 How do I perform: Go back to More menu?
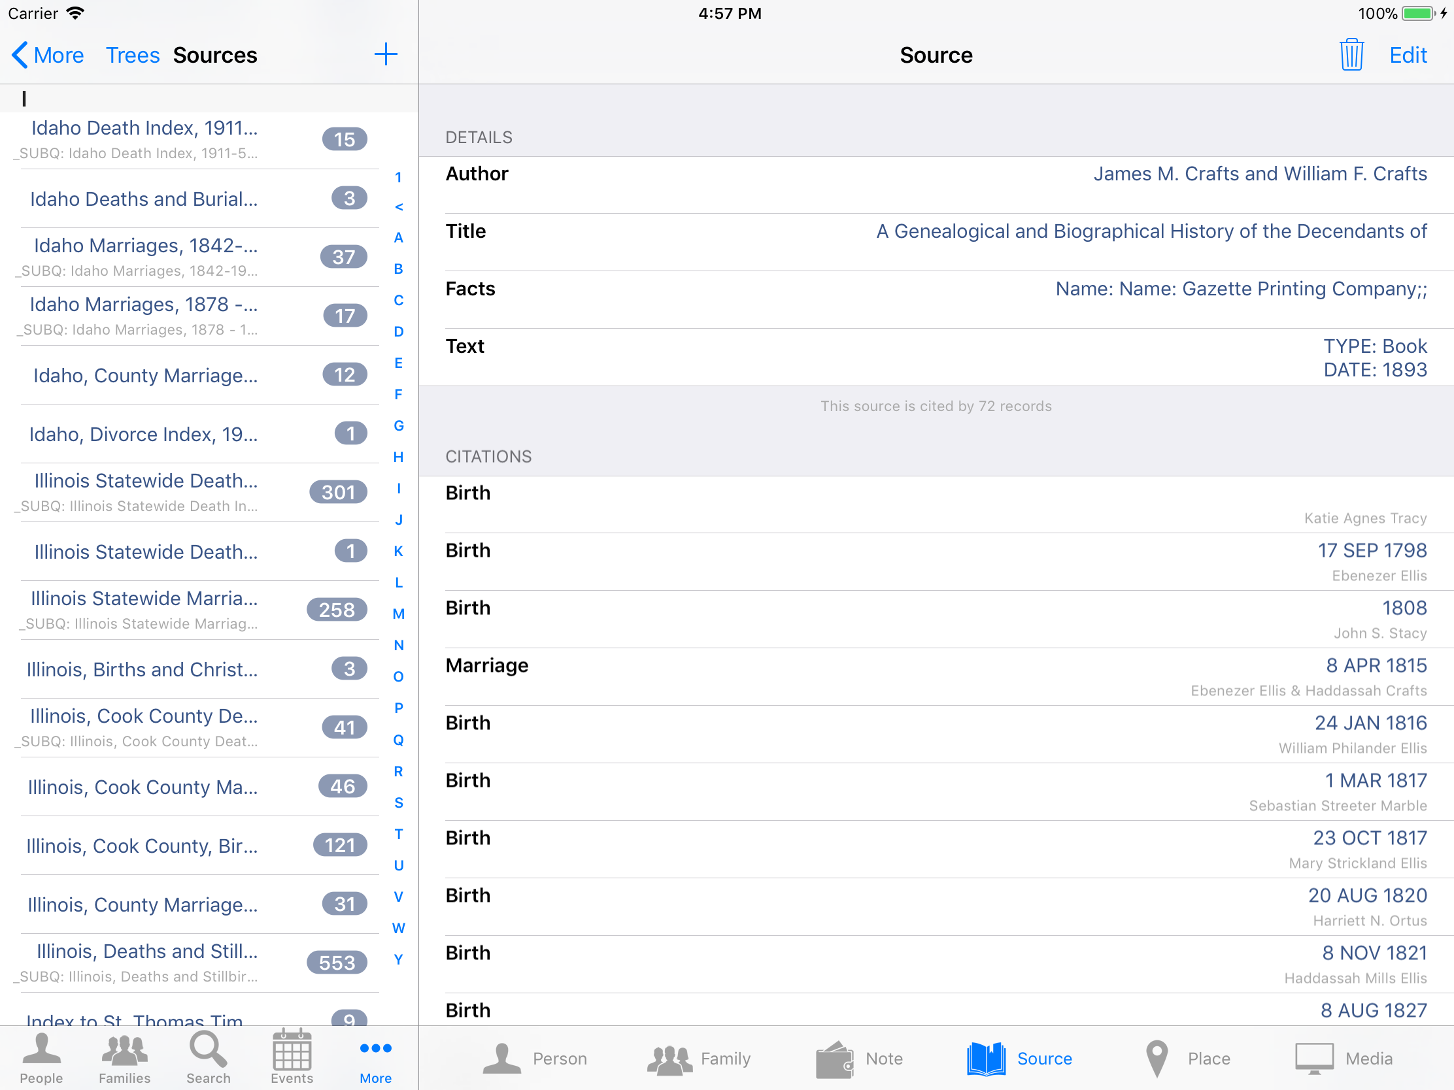[x=47, y=55]
